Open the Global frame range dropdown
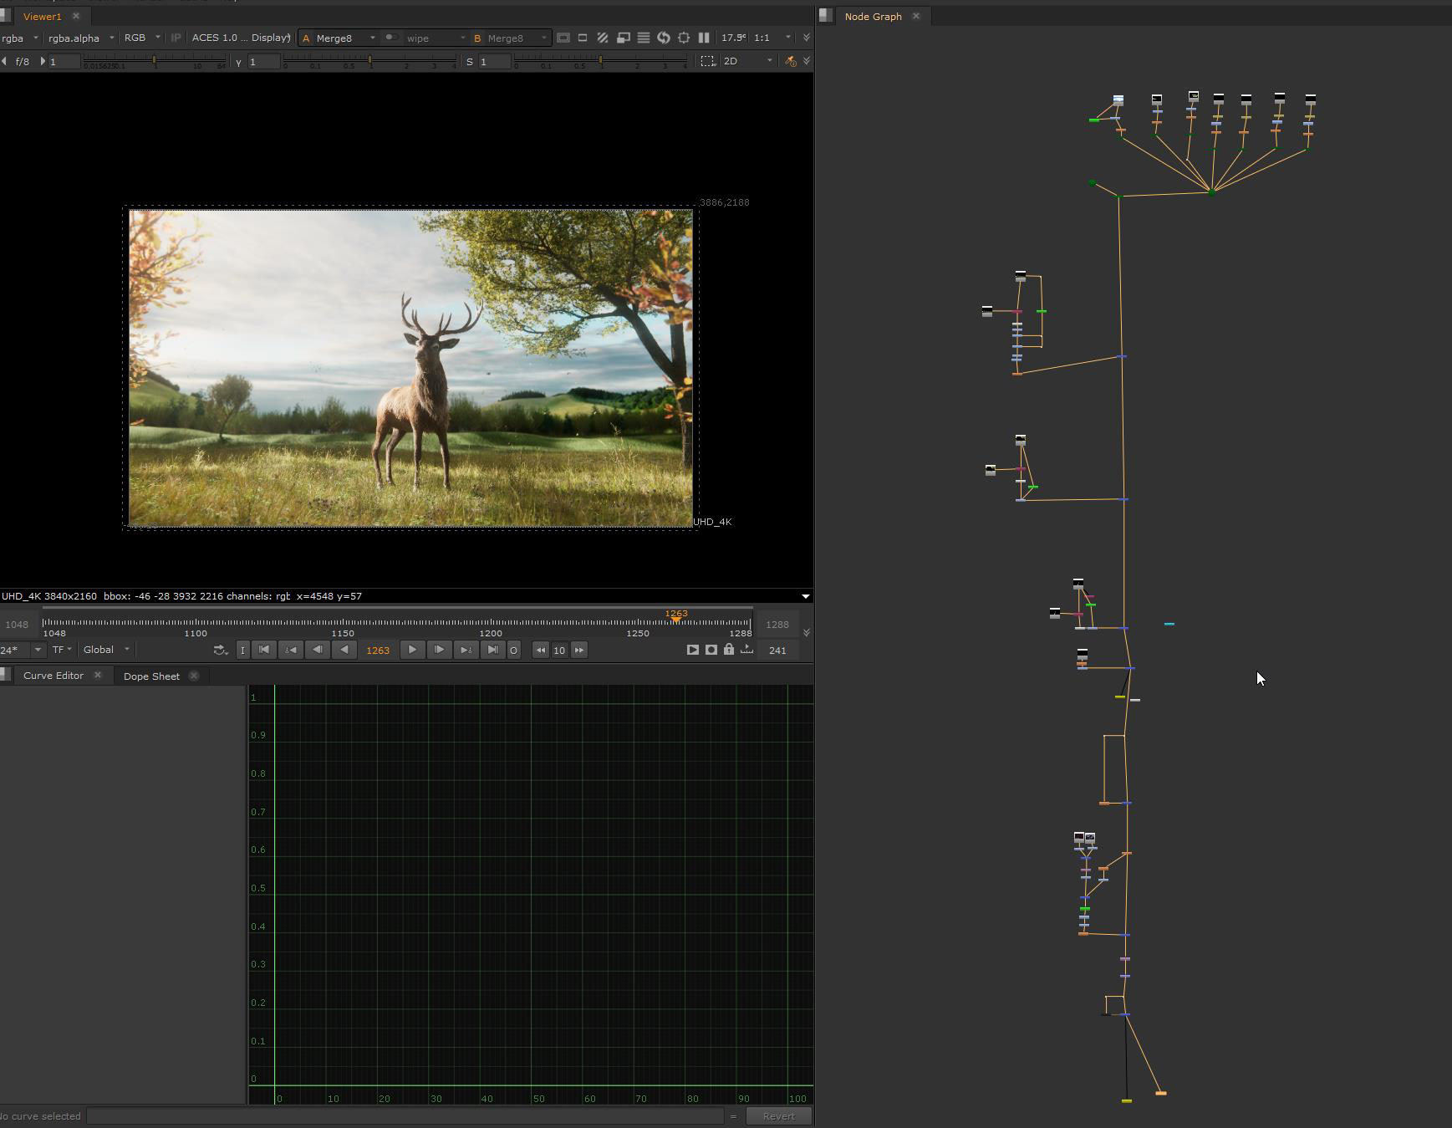The height and width of the screenshot is (1128, 1452). [x=106, y=650]
